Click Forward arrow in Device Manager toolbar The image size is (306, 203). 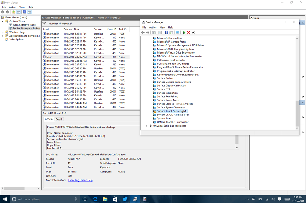[148, 32]
